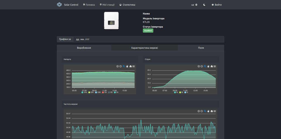Click zoom out icon on Напруга chart
281x139 pixels.
click(120, 66)
